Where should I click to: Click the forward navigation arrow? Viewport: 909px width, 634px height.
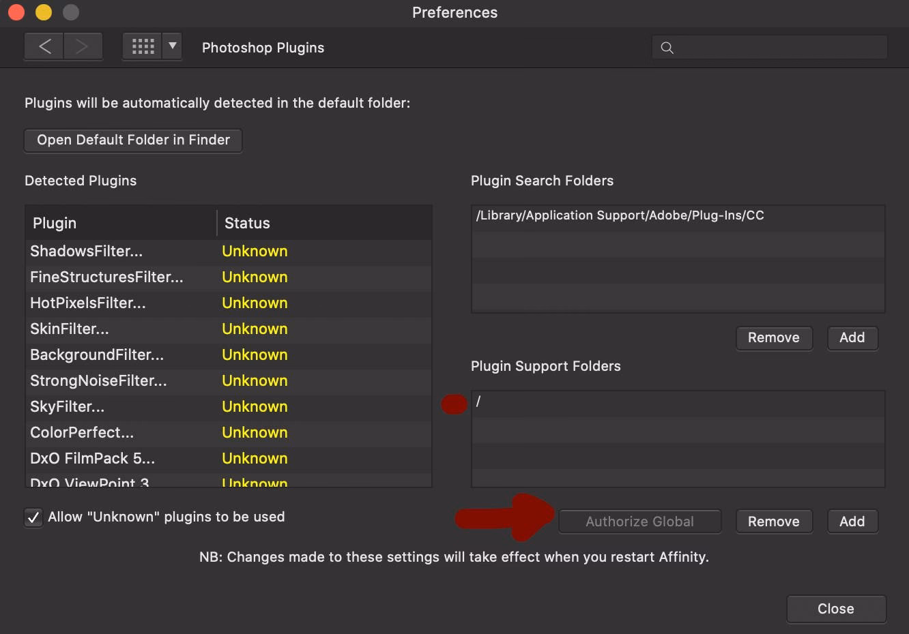(x=82, y=46)
